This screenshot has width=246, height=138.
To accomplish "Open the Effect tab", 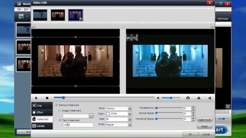I will pyautogui.click(x=42, y=112).
